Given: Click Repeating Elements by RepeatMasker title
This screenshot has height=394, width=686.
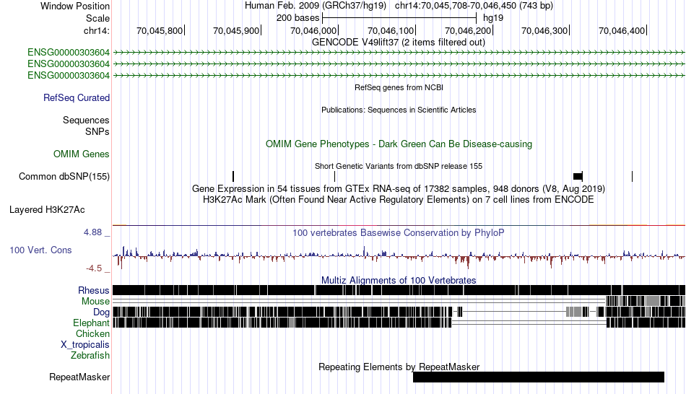Looking at the screenshot, I should click(399, 367).
